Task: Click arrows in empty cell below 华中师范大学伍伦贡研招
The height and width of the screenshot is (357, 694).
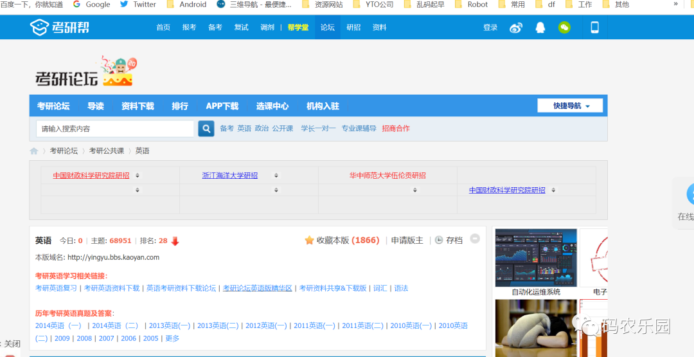Action: tap(414, 190)
